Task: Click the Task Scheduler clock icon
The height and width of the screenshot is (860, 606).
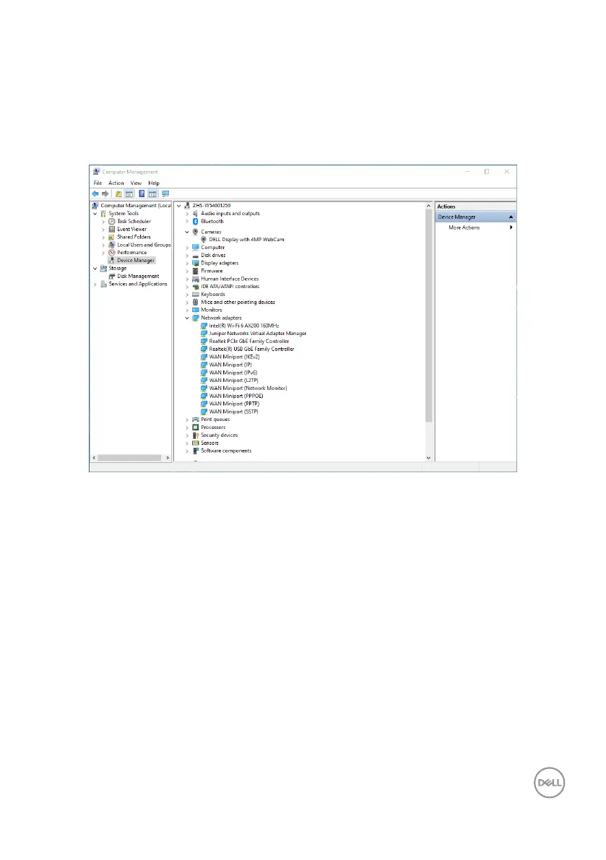Action: [x=112, y=222]
